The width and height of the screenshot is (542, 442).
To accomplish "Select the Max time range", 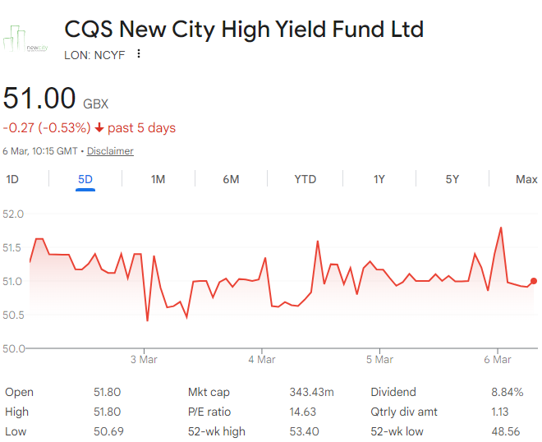I will coord(526,179).
